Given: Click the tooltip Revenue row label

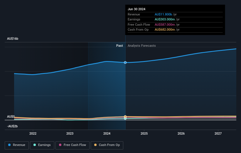Looking at the screenshot, I should 134,14.
